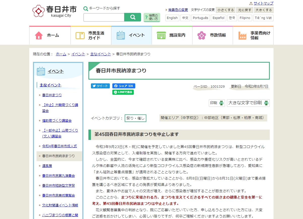This screenshot has width=303, height=219.
Task: Open 令和4年春日井市成人式 link
Action: [x=59, y=146]
